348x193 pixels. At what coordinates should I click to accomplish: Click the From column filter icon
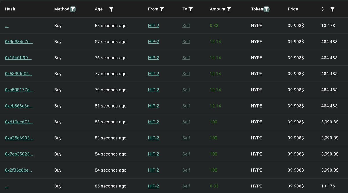(162, 9)
